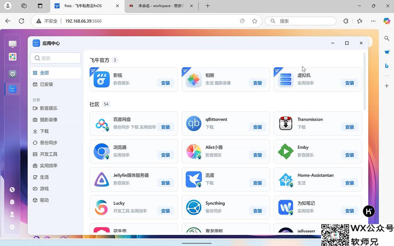394x246 pixels.
Task: Filter apps by 下载
Action: pyautogui.click(x=55, y=131)
